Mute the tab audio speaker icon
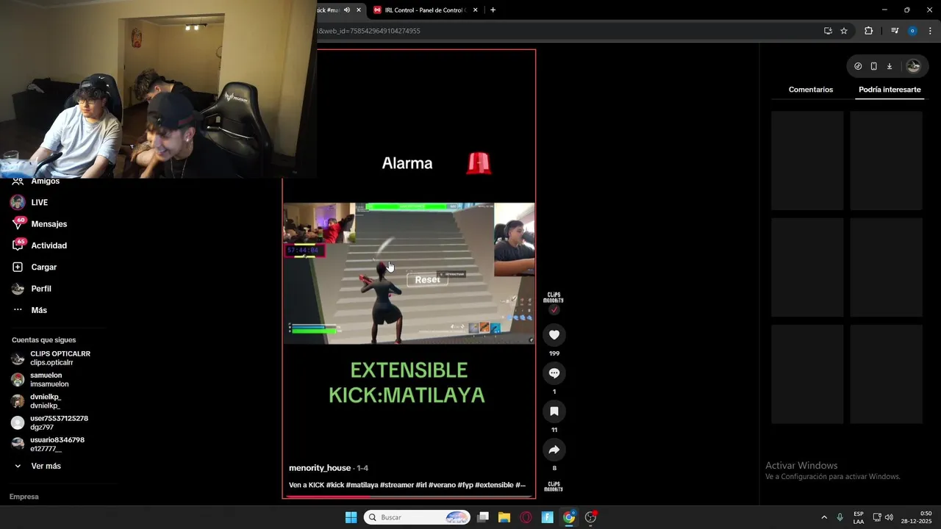This screenshot has height=529, width=941. point(347,10)
